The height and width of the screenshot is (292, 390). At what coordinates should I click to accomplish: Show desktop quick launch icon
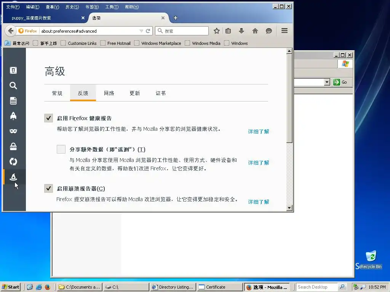tap(30, 287)
